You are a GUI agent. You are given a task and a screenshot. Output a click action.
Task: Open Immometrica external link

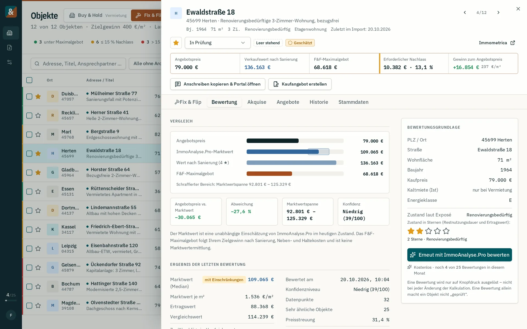(x=497, y=43)
